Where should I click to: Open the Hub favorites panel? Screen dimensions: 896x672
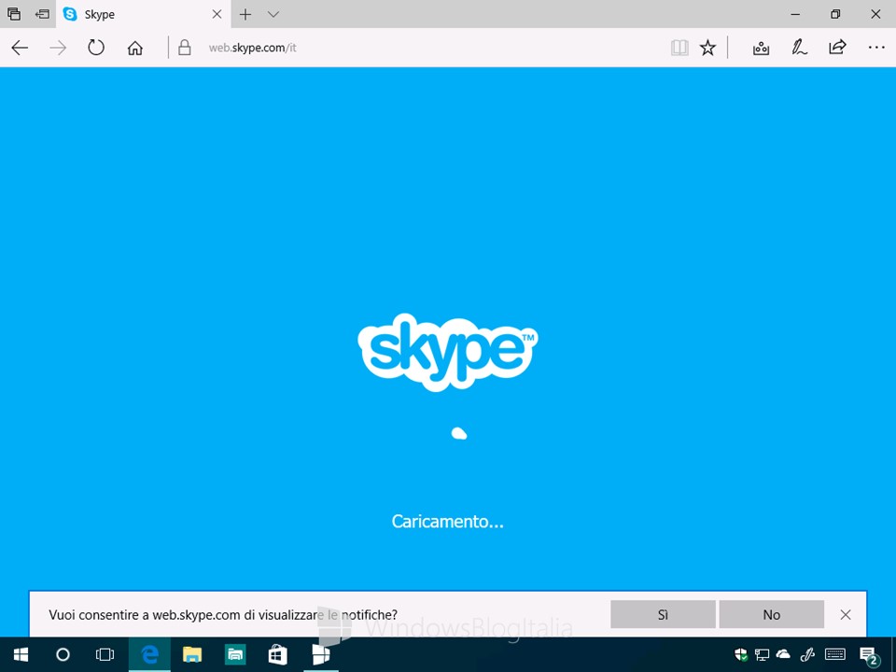point(761,48)
